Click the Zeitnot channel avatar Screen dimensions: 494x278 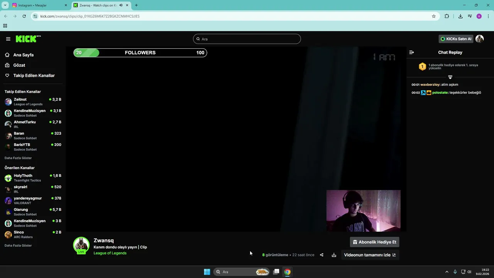[8, 102]
